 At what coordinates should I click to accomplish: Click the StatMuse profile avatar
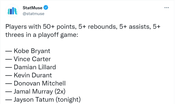12,11
